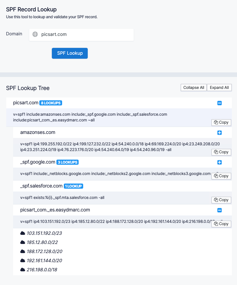Click the amazonses.com ip4 record text
This screenshot has width=237, height=285.
120,147
